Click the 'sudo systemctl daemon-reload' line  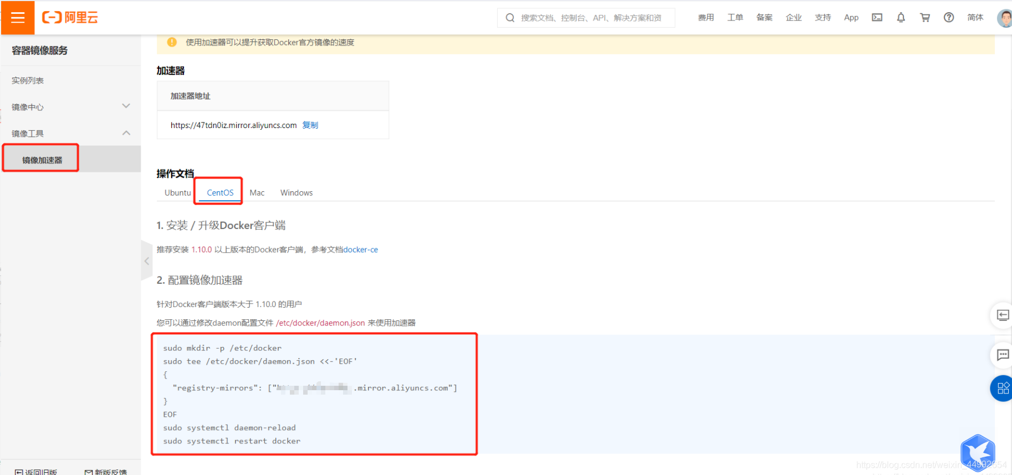(229, 428)
